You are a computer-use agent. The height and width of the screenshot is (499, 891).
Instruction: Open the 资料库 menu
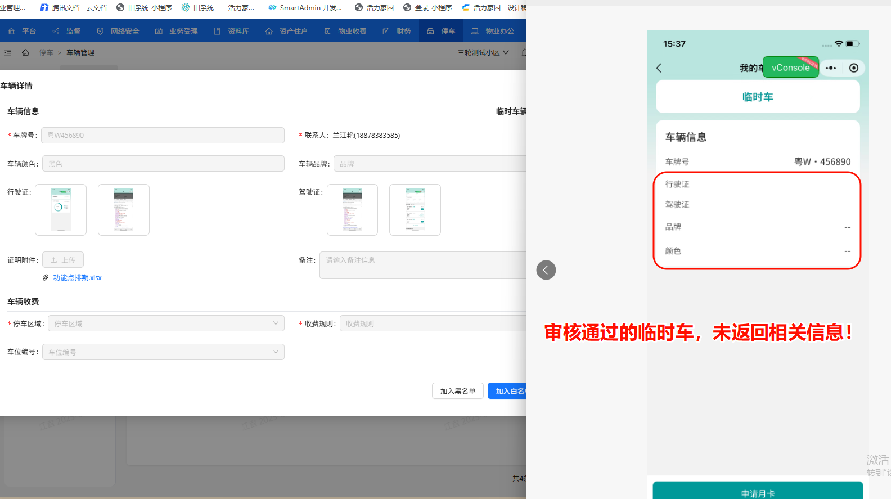(232, 31)
